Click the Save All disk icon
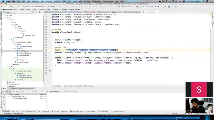Viewport: 214px width, 120px height. click(4, 7)
